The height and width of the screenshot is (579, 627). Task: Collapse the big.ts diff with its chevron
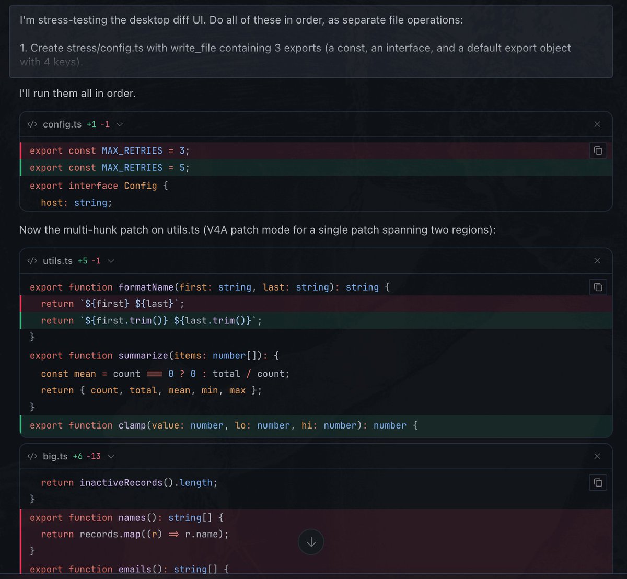[x=111, y=456]
